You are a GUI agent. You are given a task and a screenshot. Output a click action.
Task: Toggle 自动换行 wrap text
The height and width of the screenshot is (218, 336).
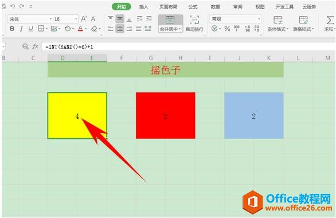[x=194, y=24]
